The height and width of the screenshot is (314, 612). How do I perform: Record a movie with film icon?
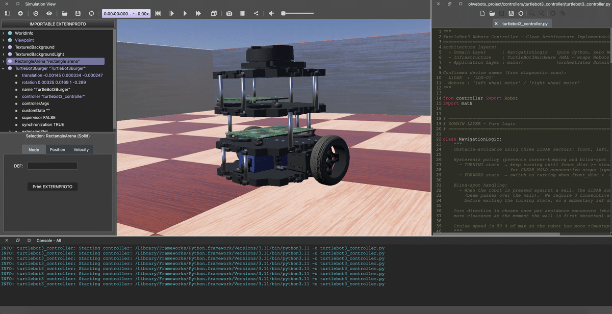tap(242, 13)
